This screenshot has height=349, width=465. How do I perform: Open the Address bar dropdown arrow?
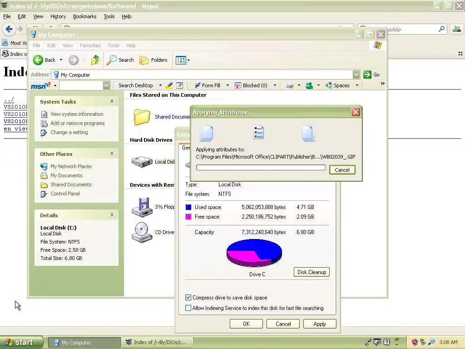coord(356,75)
